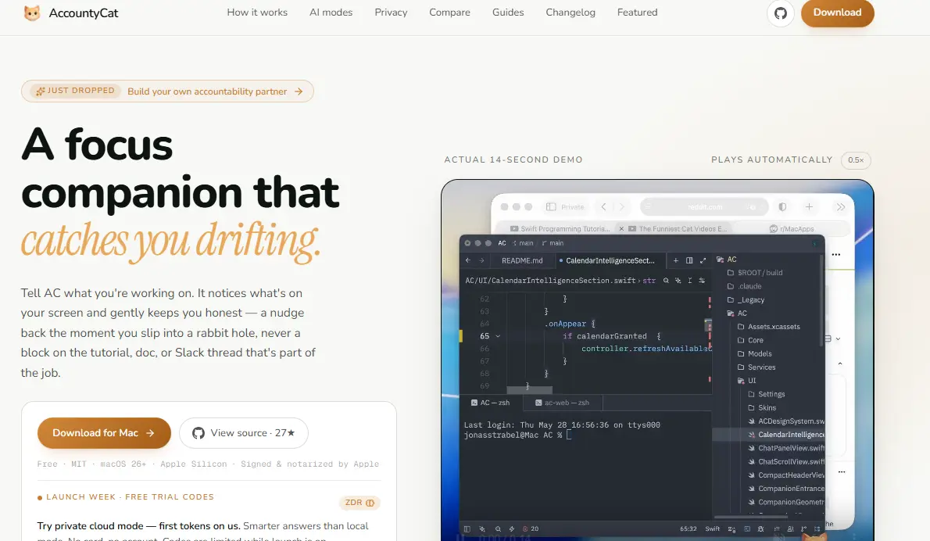930x541 pixels.
Task: Open editor controls sliders icon
Action: 702,281
